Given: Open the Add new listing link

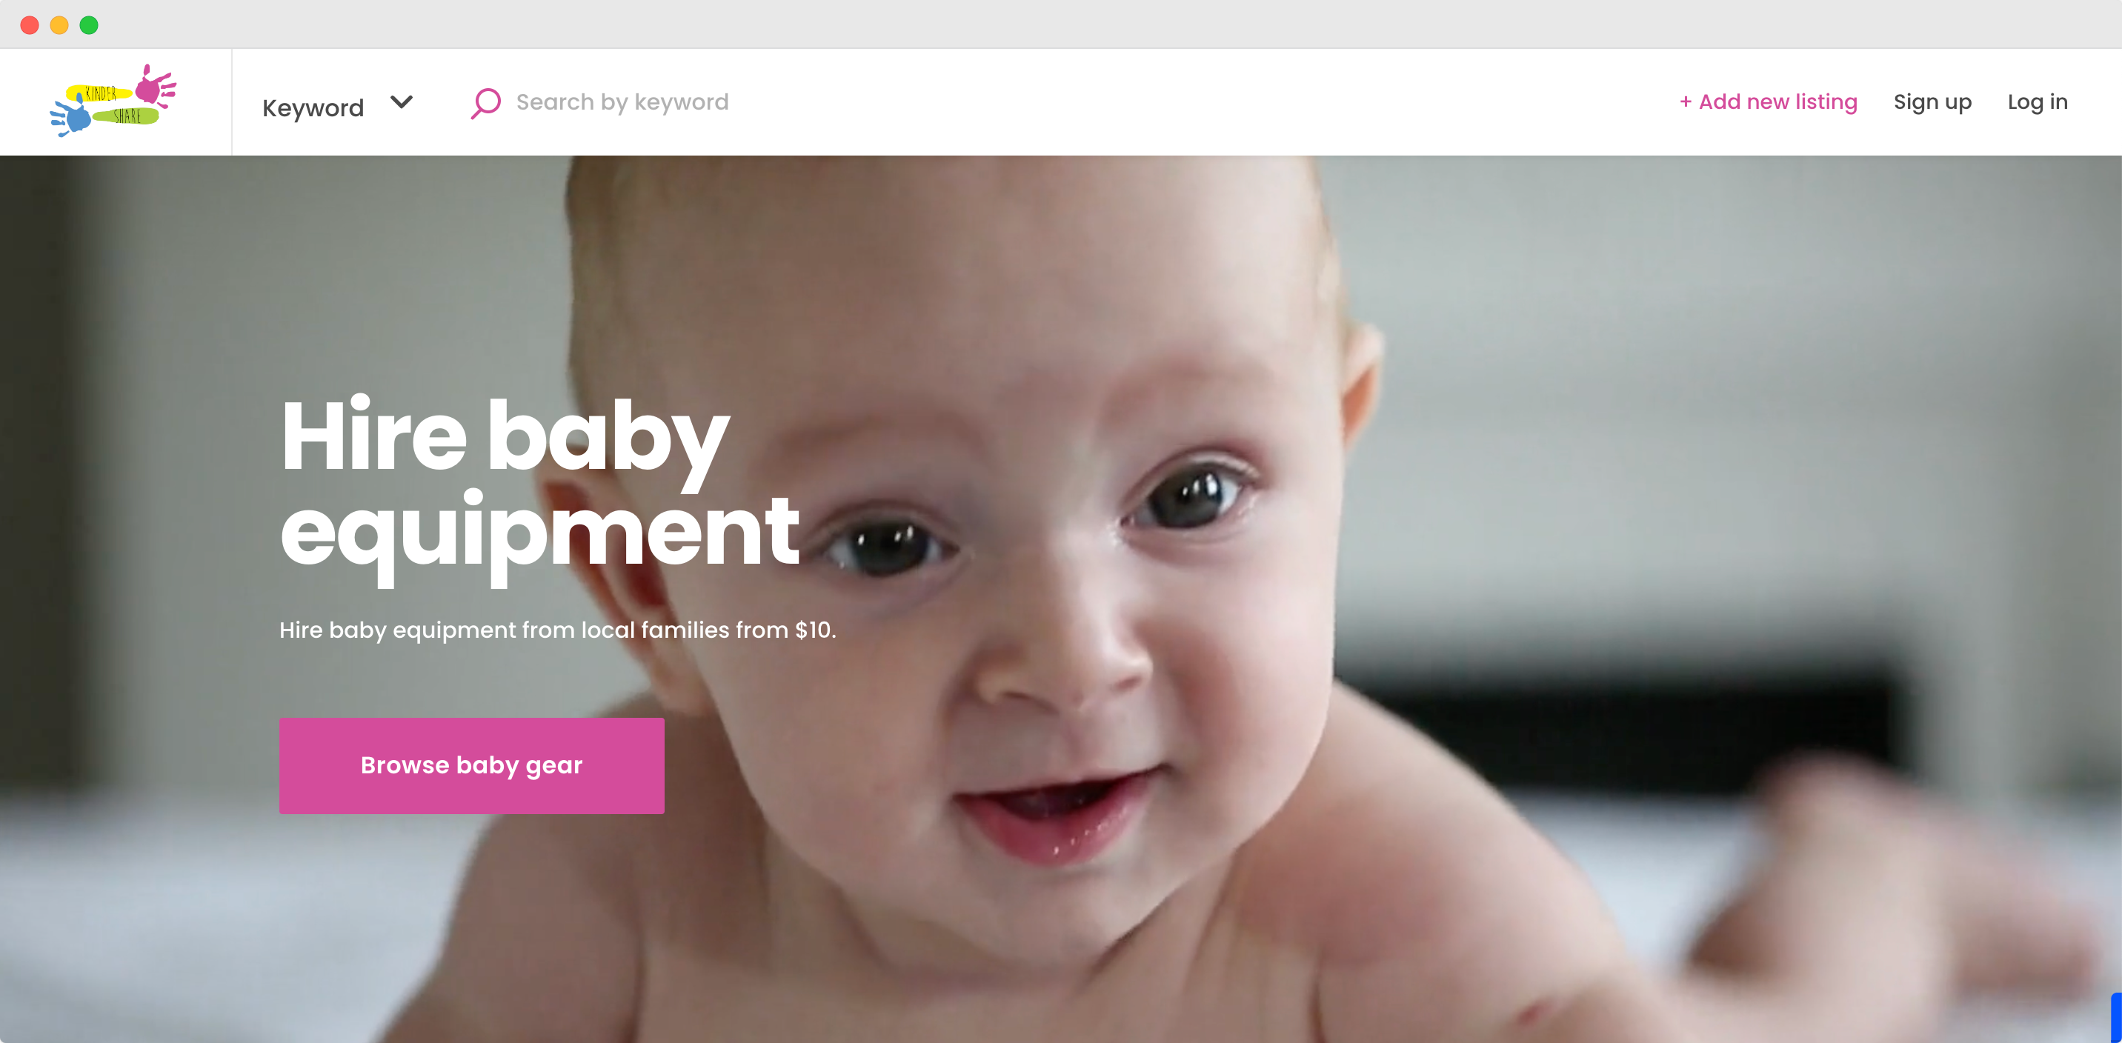Looking at the screenshot, I should point(1768,102).
